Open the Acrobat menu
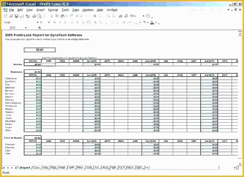The image size is (244, 177). coord(112,10)
